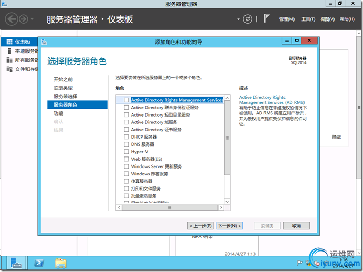Check 传真服务器 role
Screen dimensions: 363x272
tap(126, 181)
